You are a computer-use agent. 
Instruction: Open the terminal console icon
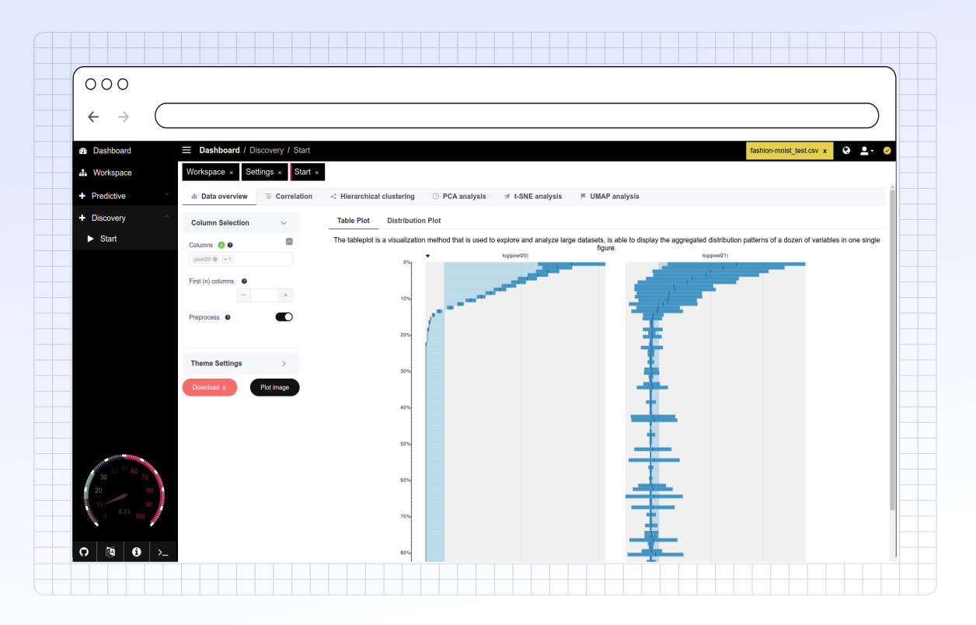click(x=162, y=552)
